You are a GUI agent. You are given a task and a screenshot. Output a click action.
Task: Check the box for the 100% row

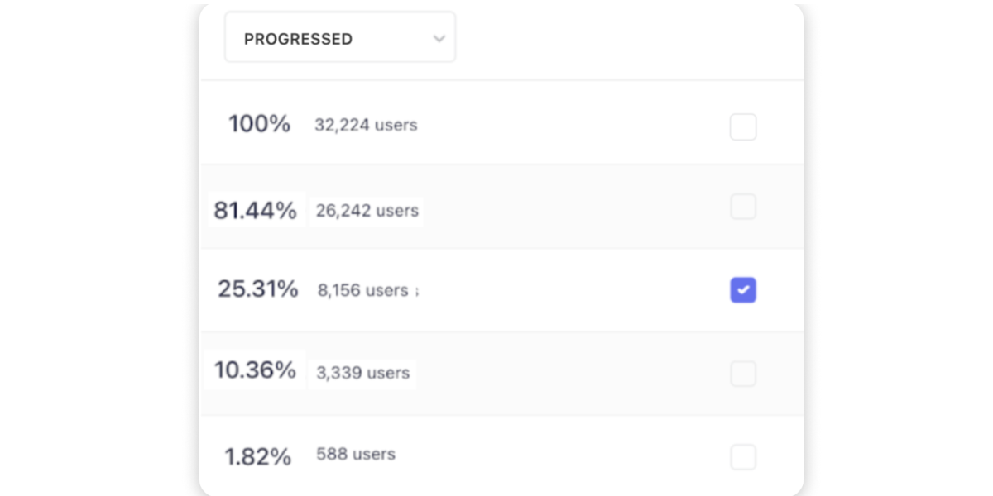[742, 127]
